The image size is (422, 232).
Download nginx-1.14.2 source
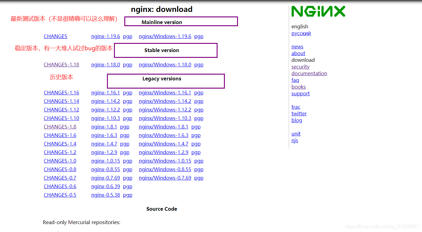pyautogui.click(x=105, y=101)
